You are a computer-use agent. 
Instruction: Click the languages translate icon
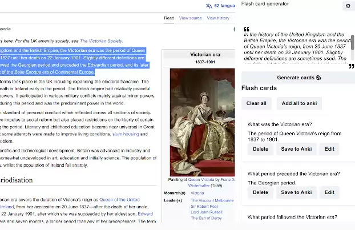(x=209, y=6)
